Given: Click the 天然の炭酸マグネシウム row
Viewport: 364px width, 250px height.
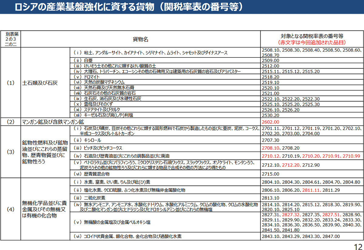Looking at the screenshot, I should tap(165, 82).
